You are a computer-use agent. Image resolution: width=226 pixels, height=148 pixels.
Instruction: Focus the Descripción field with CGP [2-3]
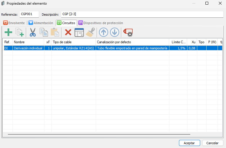coord(142,14)
